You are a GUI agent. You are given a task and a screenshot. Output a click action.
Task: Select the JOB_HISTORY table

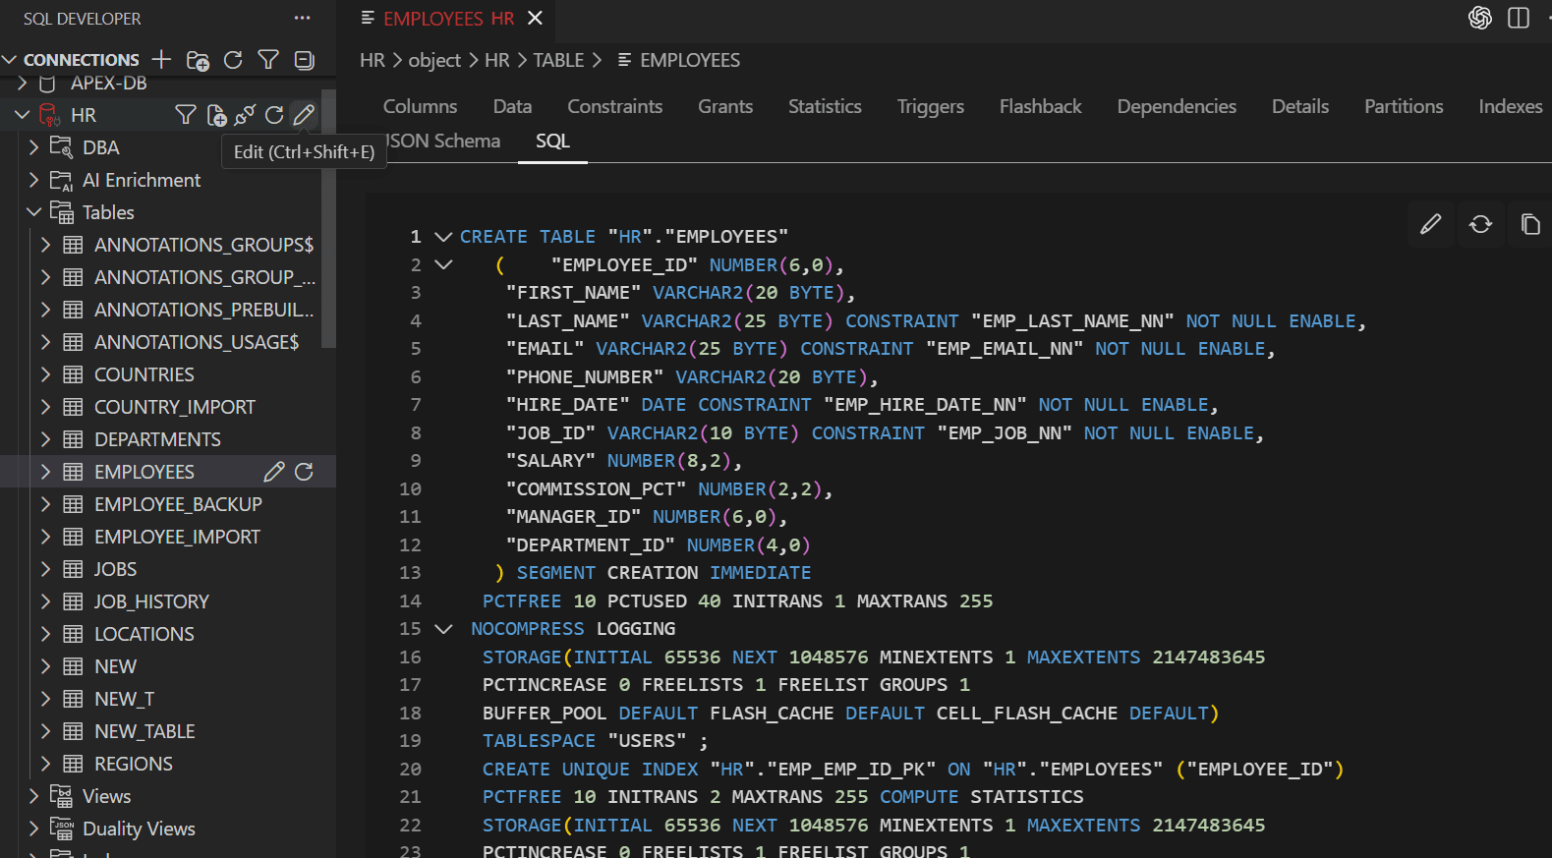pos(151,601)
